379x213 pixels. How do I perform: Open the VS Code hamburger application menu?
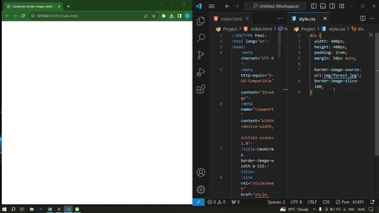(211, 6)
